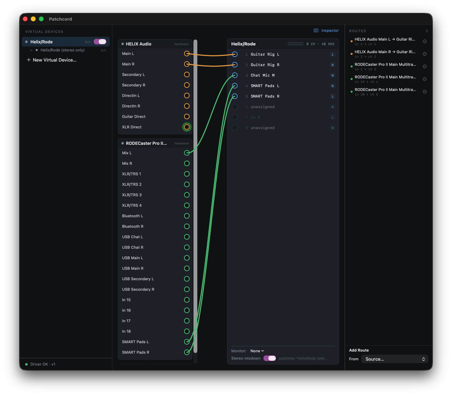Select the Helix/Rode virtual device

66,42
